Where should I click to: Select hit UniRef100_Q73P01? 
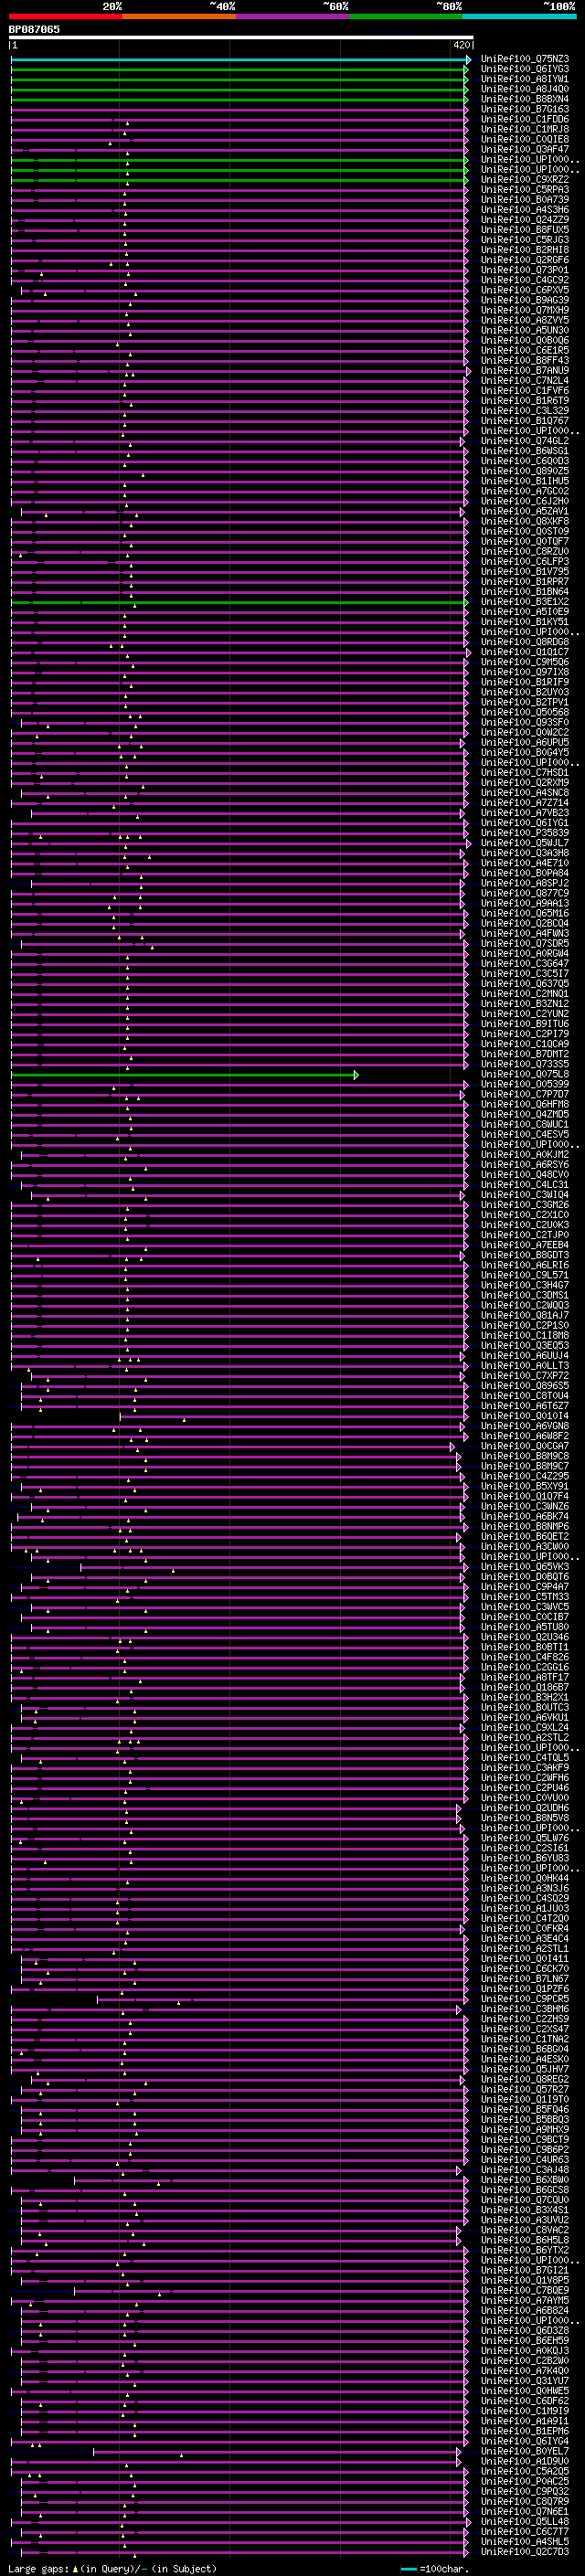525,270
